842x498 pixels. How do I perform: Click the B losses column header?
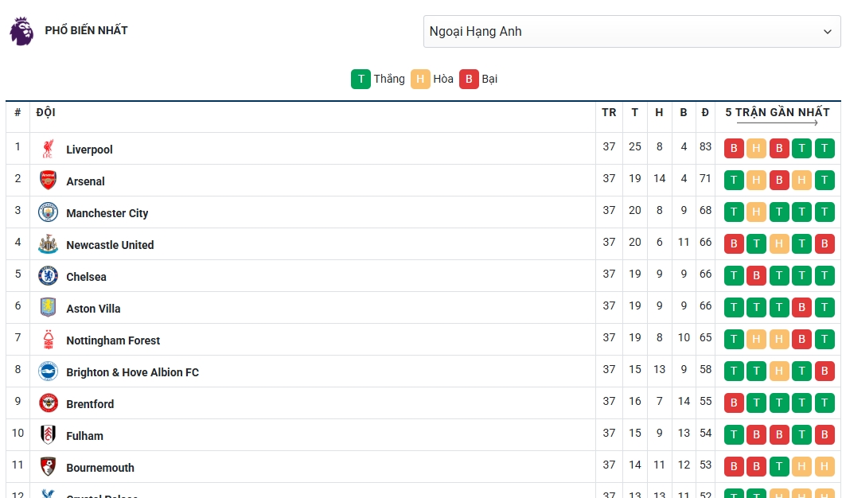(684, 112)
